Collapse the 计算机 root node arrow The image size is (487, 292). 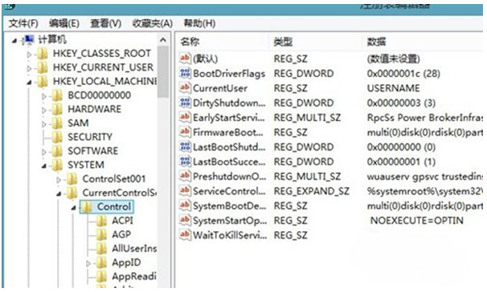[14, 41]
